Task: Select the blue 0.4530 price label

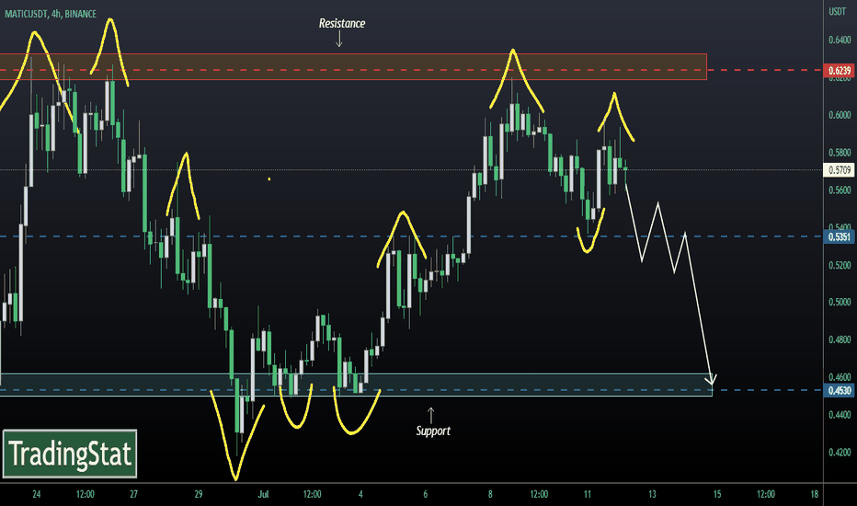Action: pos(840,391)
